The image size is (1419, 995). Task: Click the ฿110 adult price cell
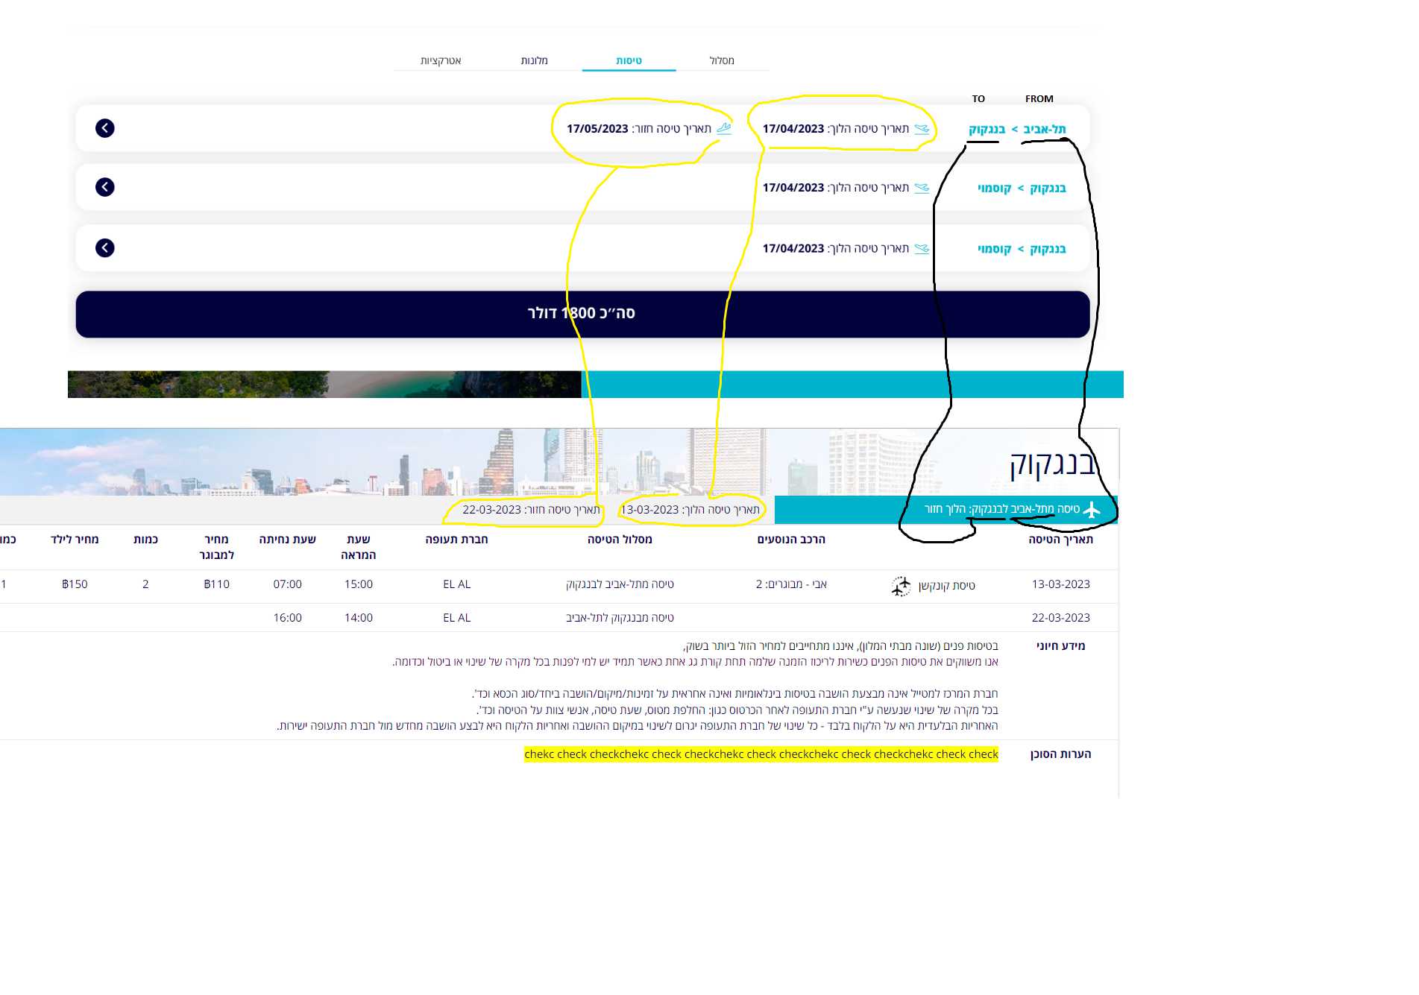coord(217,584)
